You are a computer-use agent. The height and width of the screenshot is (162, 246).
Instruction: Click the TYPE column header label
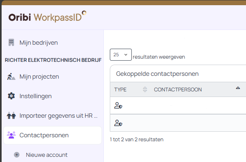click(120, 89)
